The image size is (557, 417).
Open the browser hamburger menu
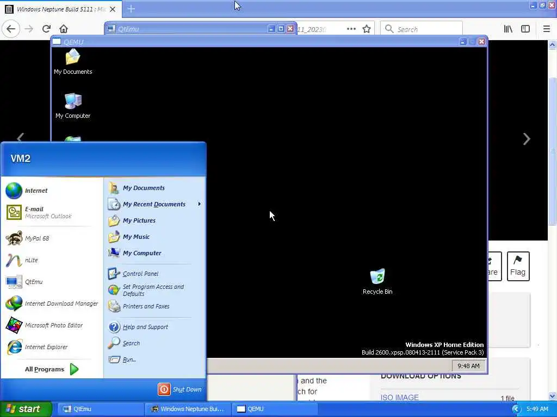547,29
